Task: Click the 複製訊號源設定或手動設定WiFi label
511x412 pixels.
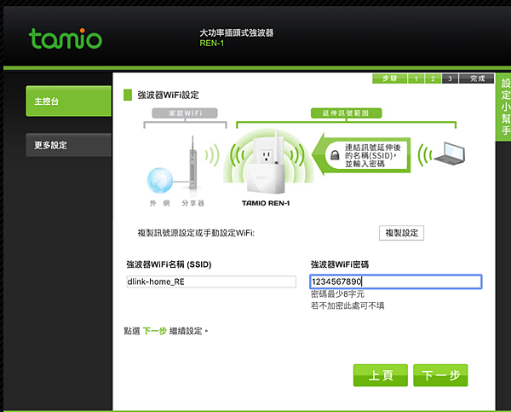Action: coord(196,233)
